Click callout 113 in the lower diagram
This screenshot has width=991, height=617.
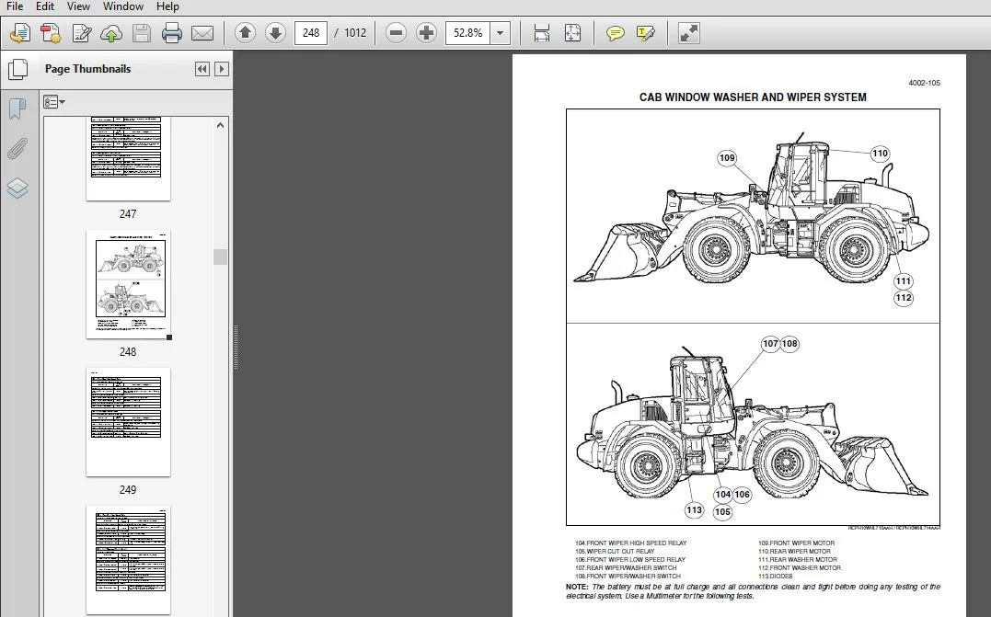(694, 509)
